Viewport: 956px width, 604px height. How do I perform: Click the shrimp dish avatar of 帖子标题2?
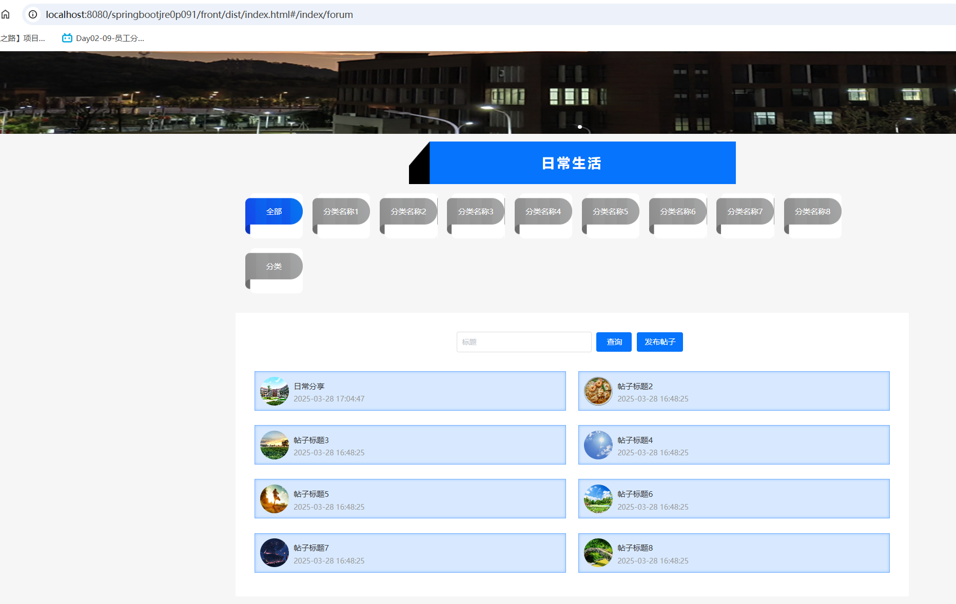598,391
